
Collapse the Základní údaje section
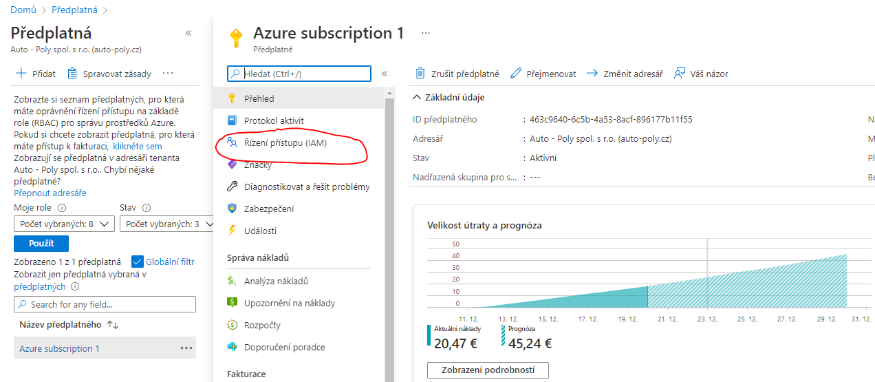[418, 98]
